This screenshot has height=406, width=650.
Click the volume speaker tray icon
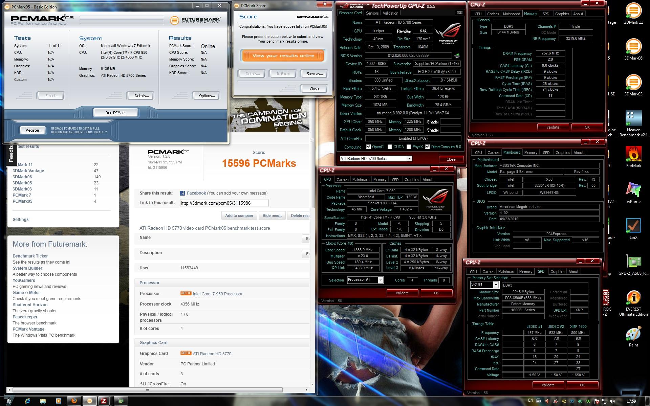pos(613,401)
